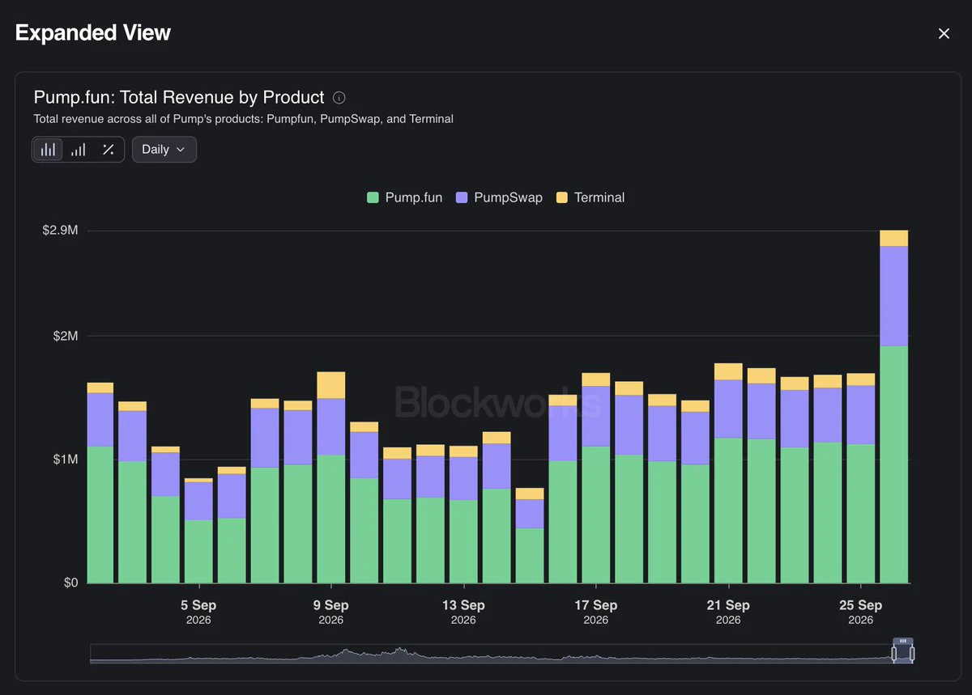
Task: Click the tallest bar's purple PumpSwap segment
Action: [x=893, y=296]
